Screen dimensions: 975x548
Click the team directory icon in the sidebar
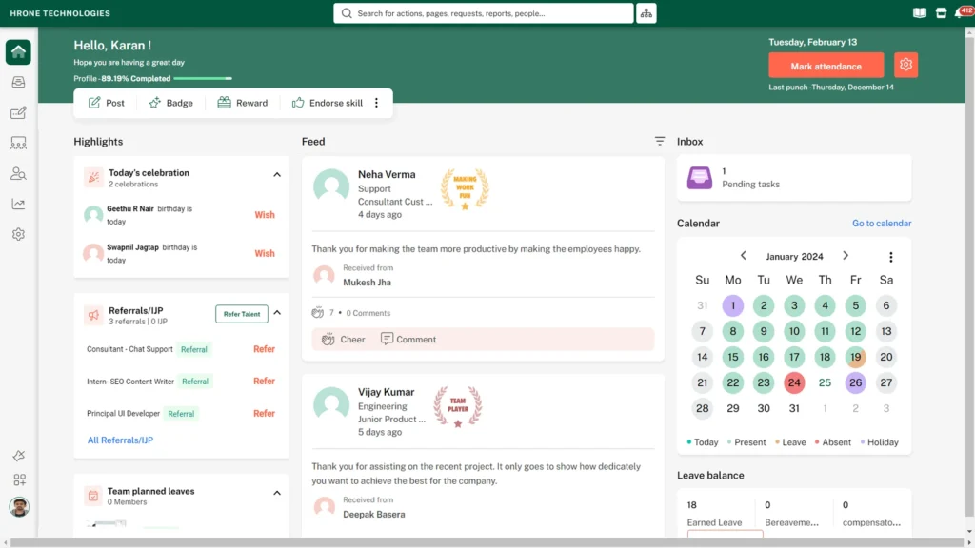18,143
